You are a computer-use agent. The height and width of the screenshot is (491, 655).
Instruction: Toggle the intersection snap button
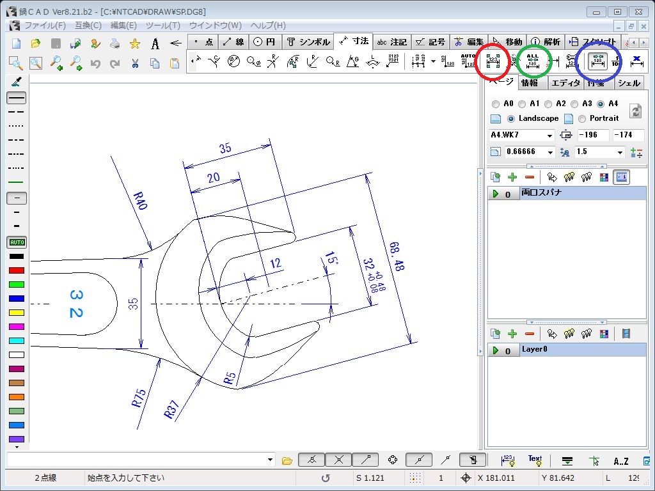click(338, 460)
